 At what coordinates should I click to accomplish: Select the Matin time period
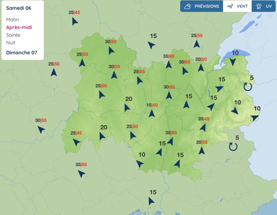[12, 20]
